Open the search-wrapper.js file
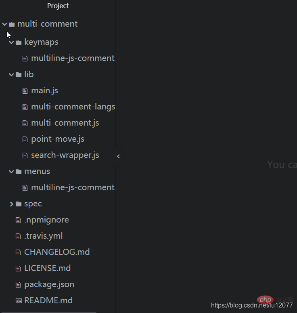Viewport: 297px width, 313px height. [x=65, y=155]
